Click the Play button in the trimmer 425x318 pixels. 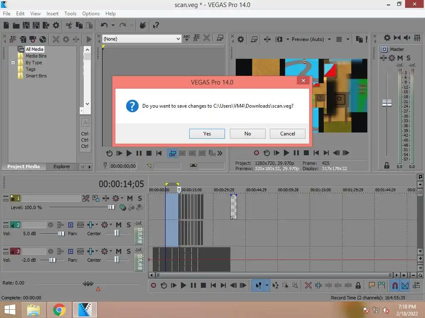pyautogui.click(x=129, y=153)
